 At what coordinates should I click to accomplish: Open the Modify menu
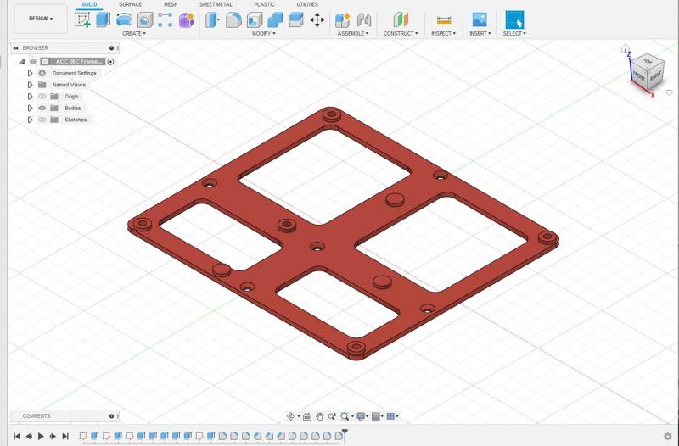pyautogui.click(x=264, y=34)
